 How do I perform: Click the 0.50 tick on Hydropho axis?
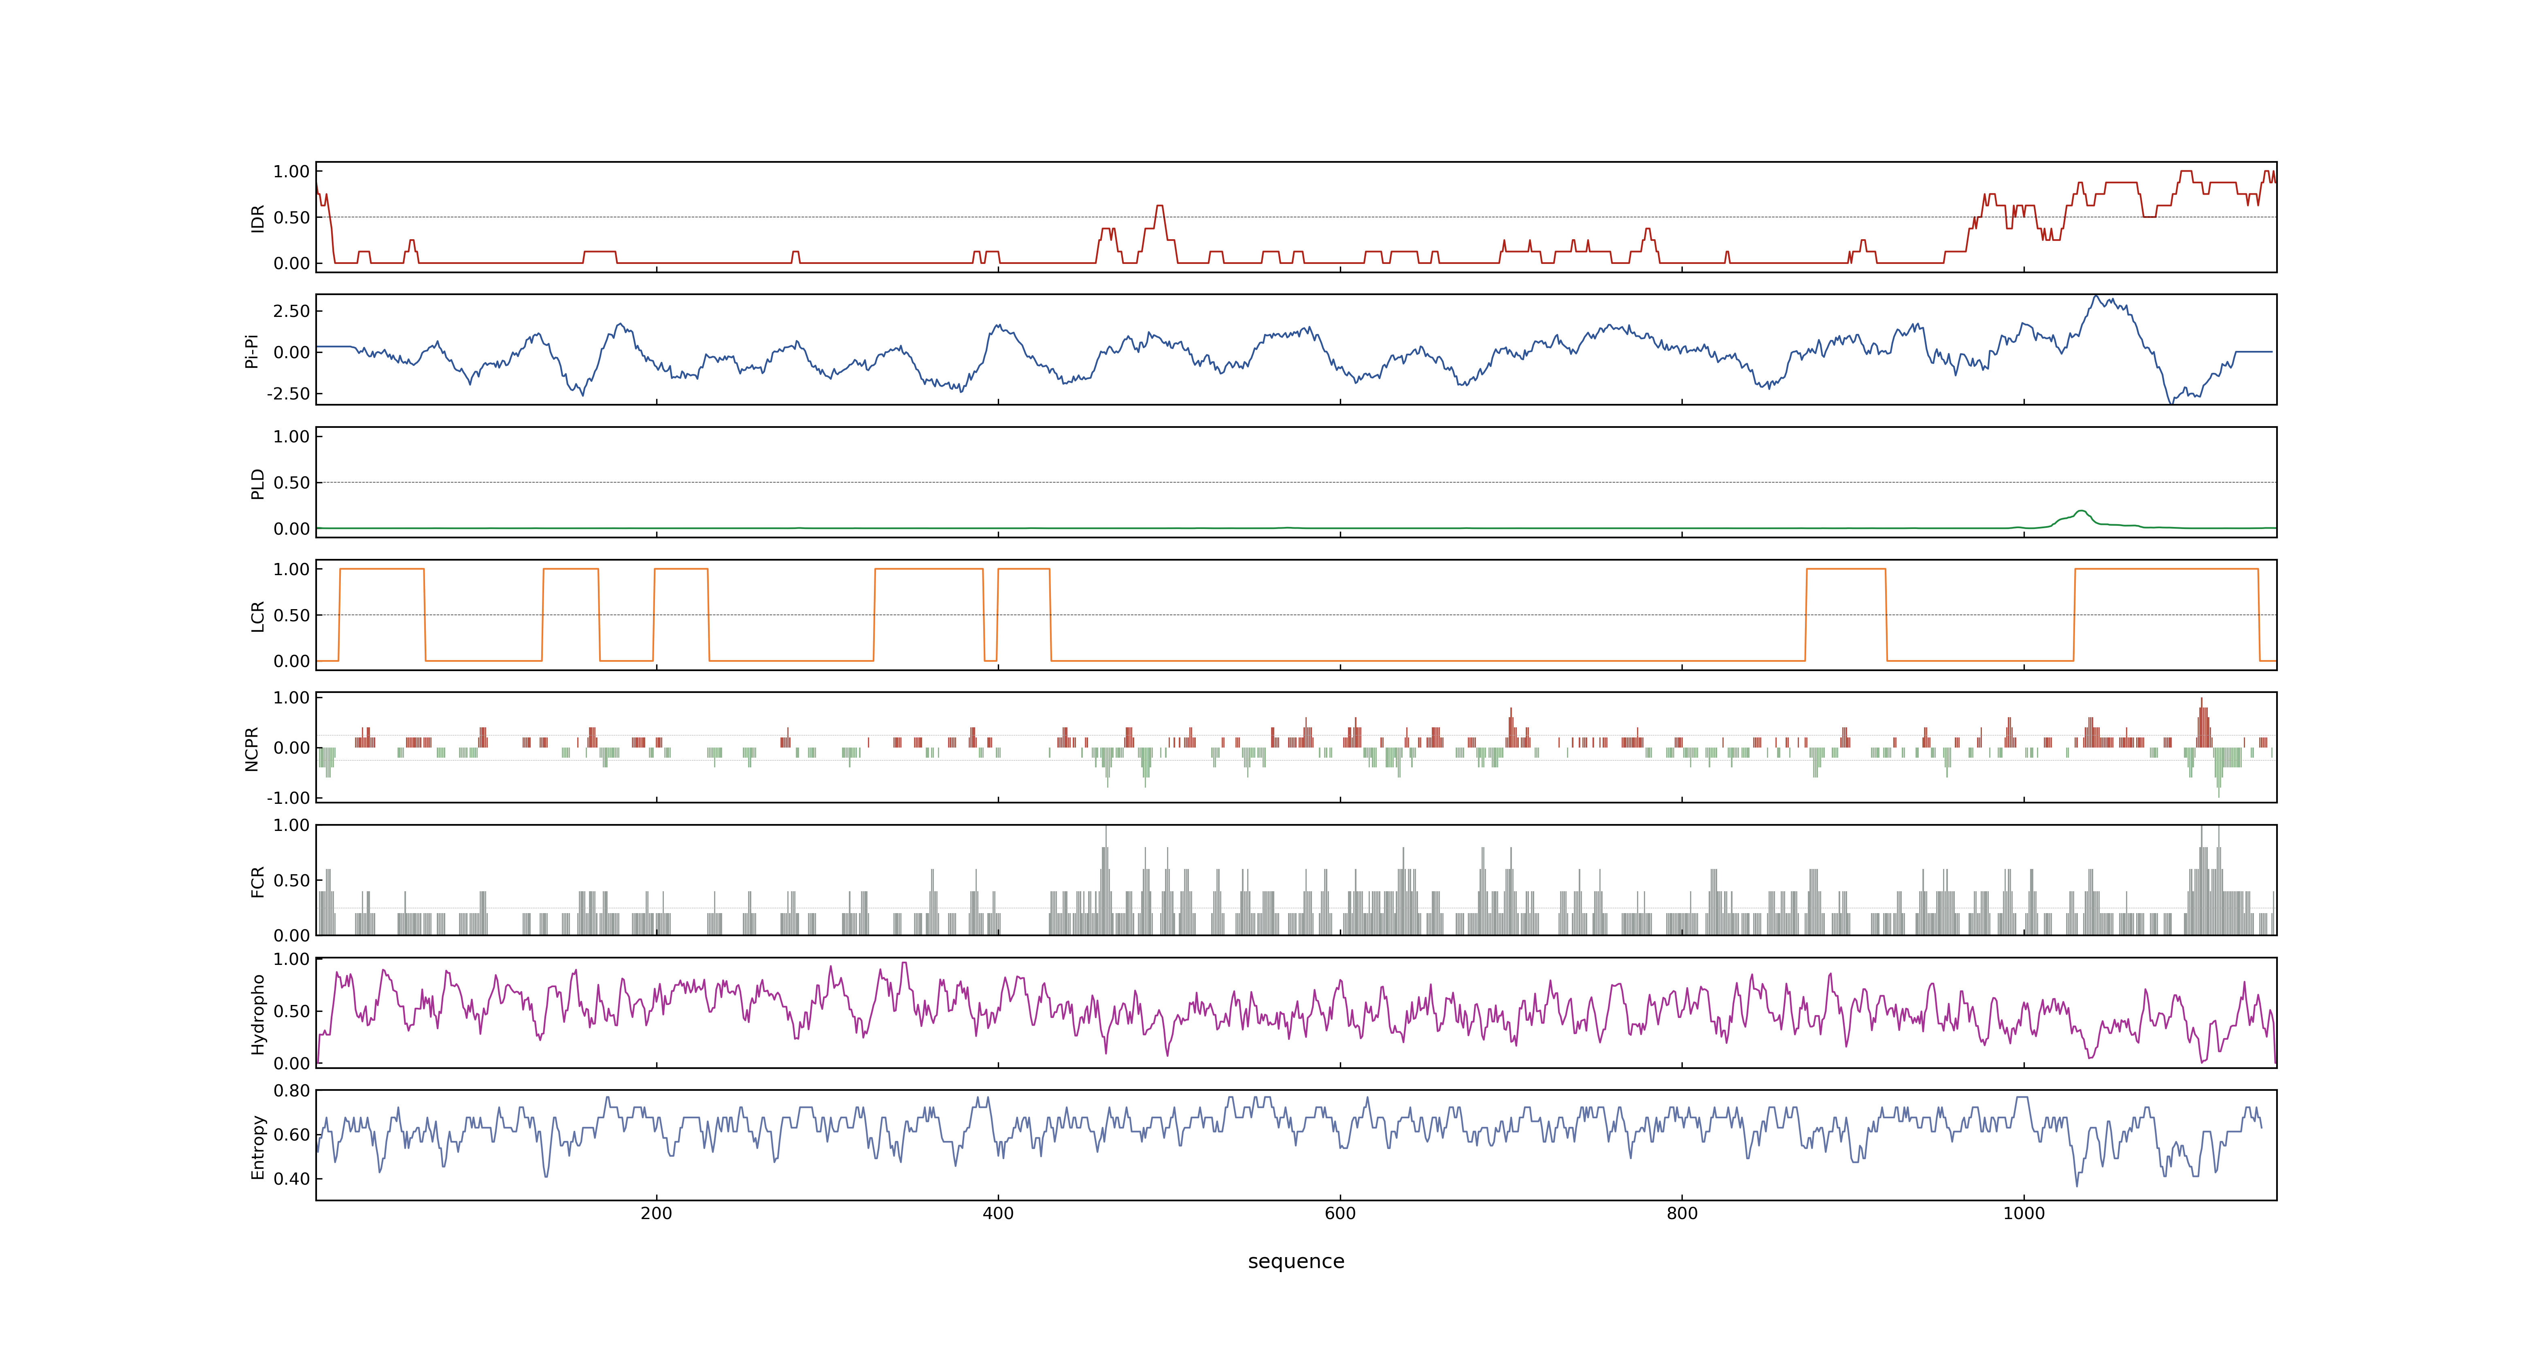click(292, 1011)
